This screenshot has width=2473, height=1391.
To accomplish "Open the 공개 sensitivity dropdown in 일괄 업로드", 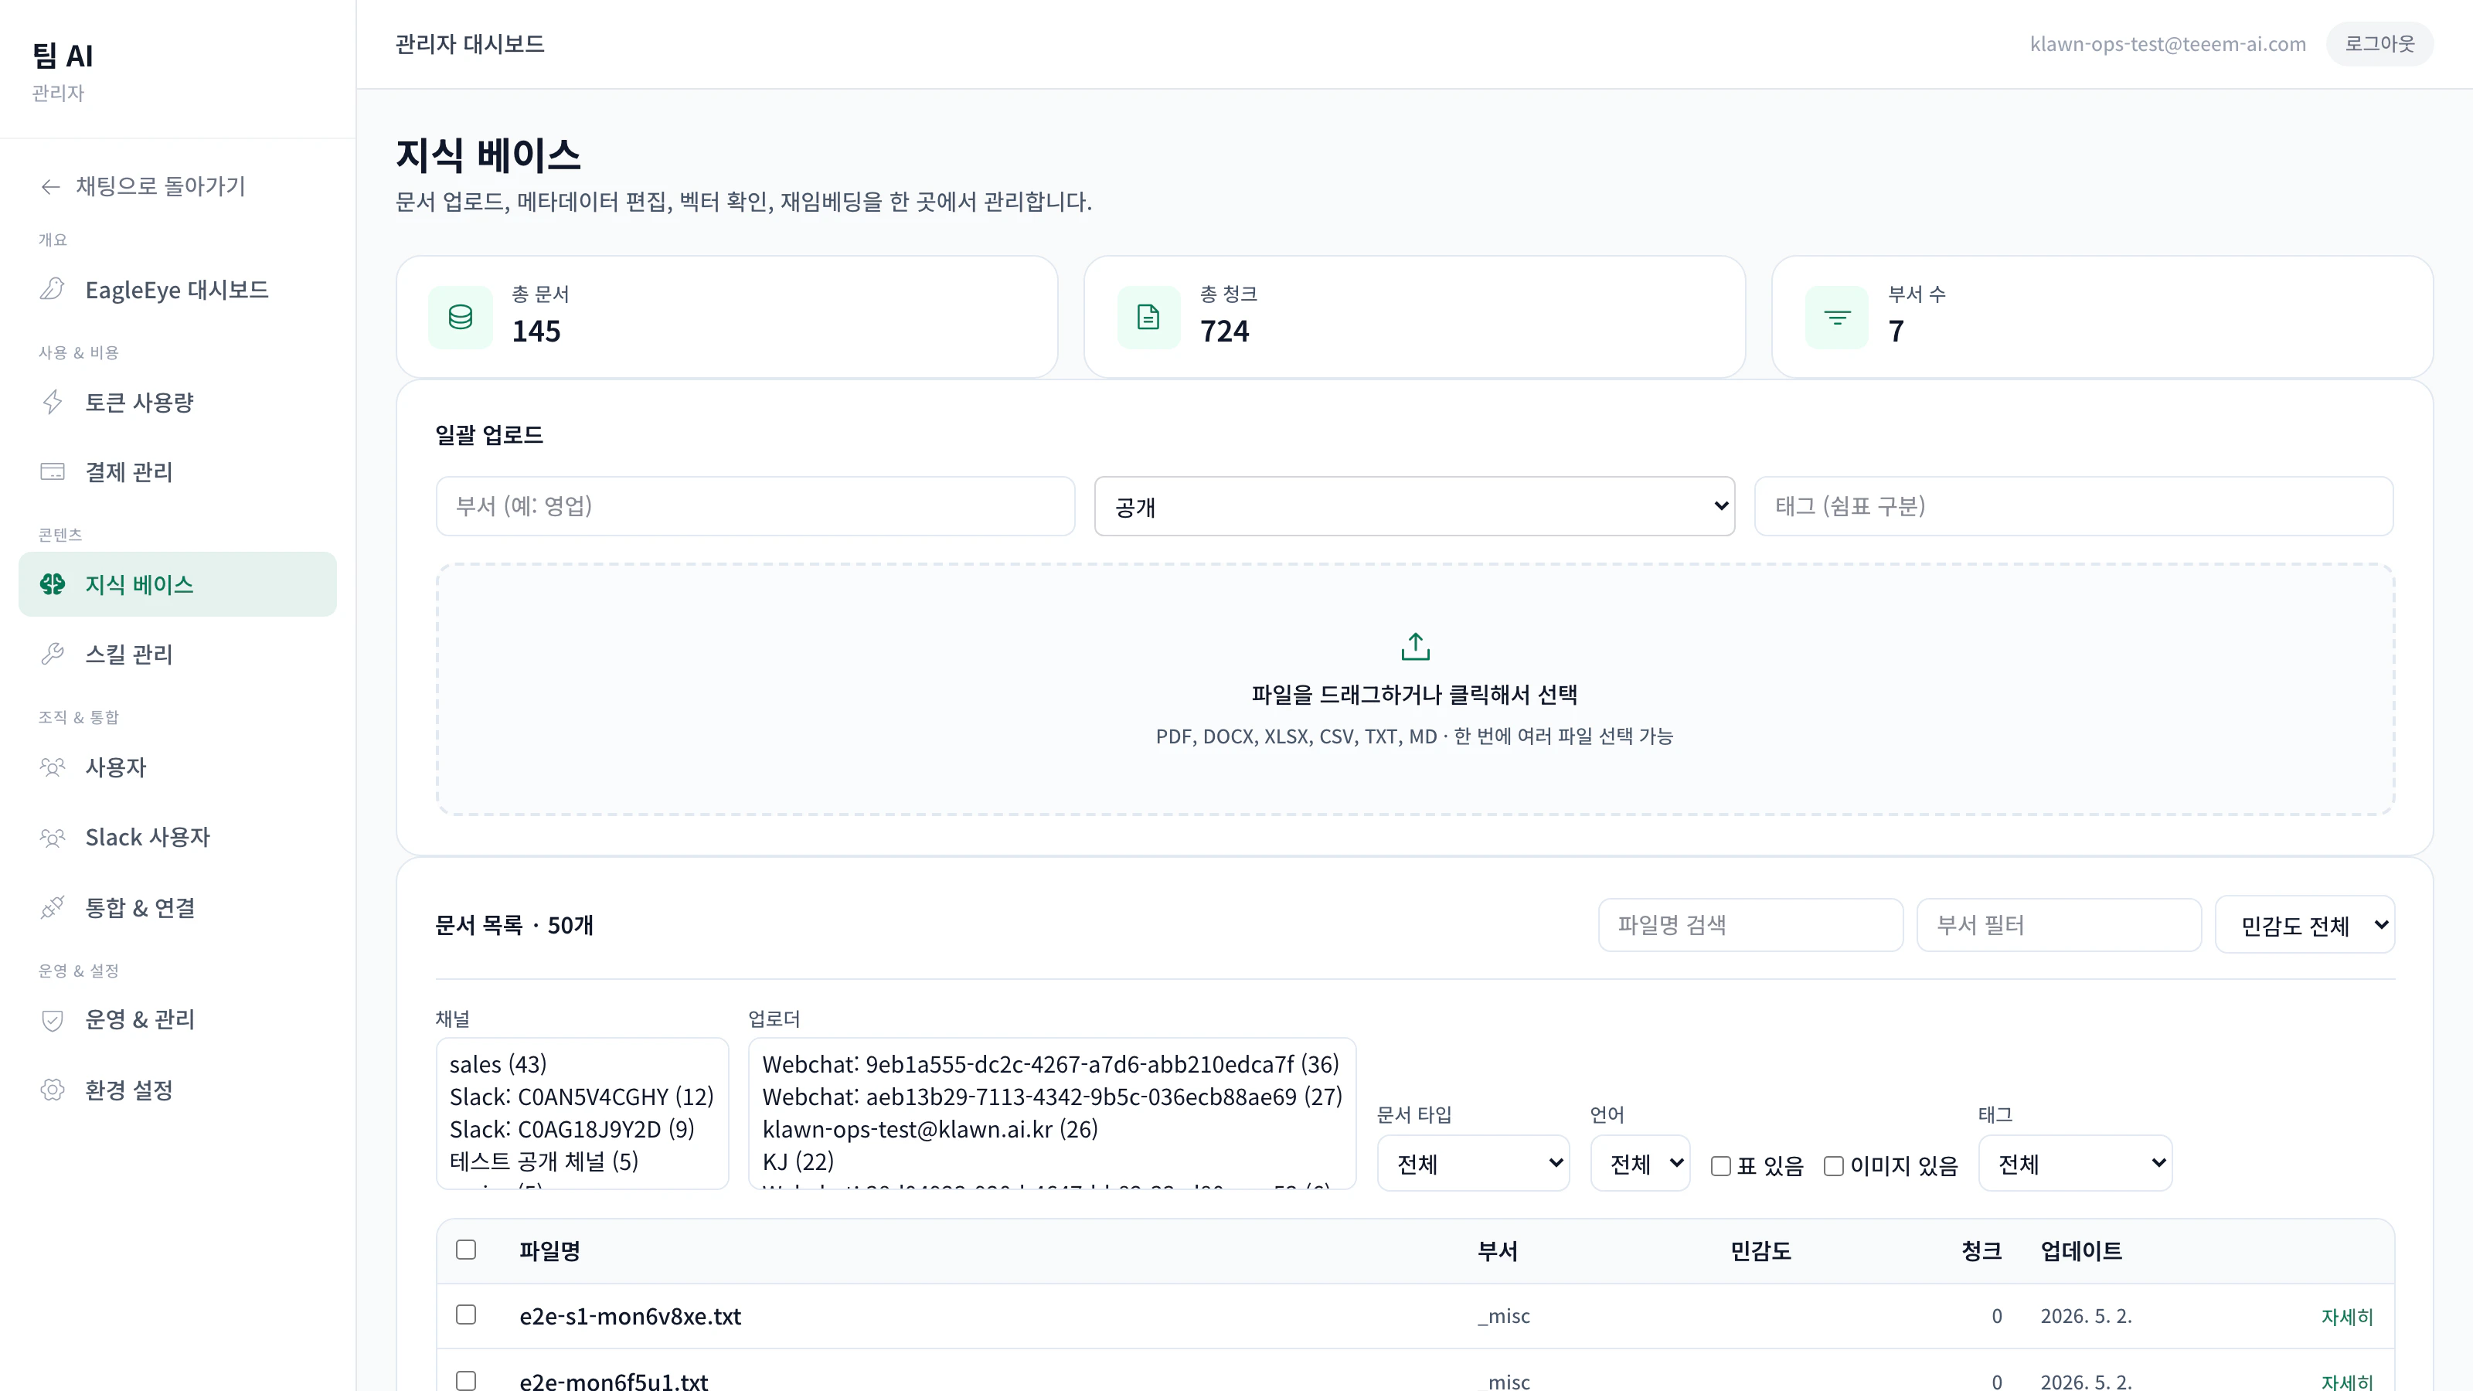I will click(1414, 506).
